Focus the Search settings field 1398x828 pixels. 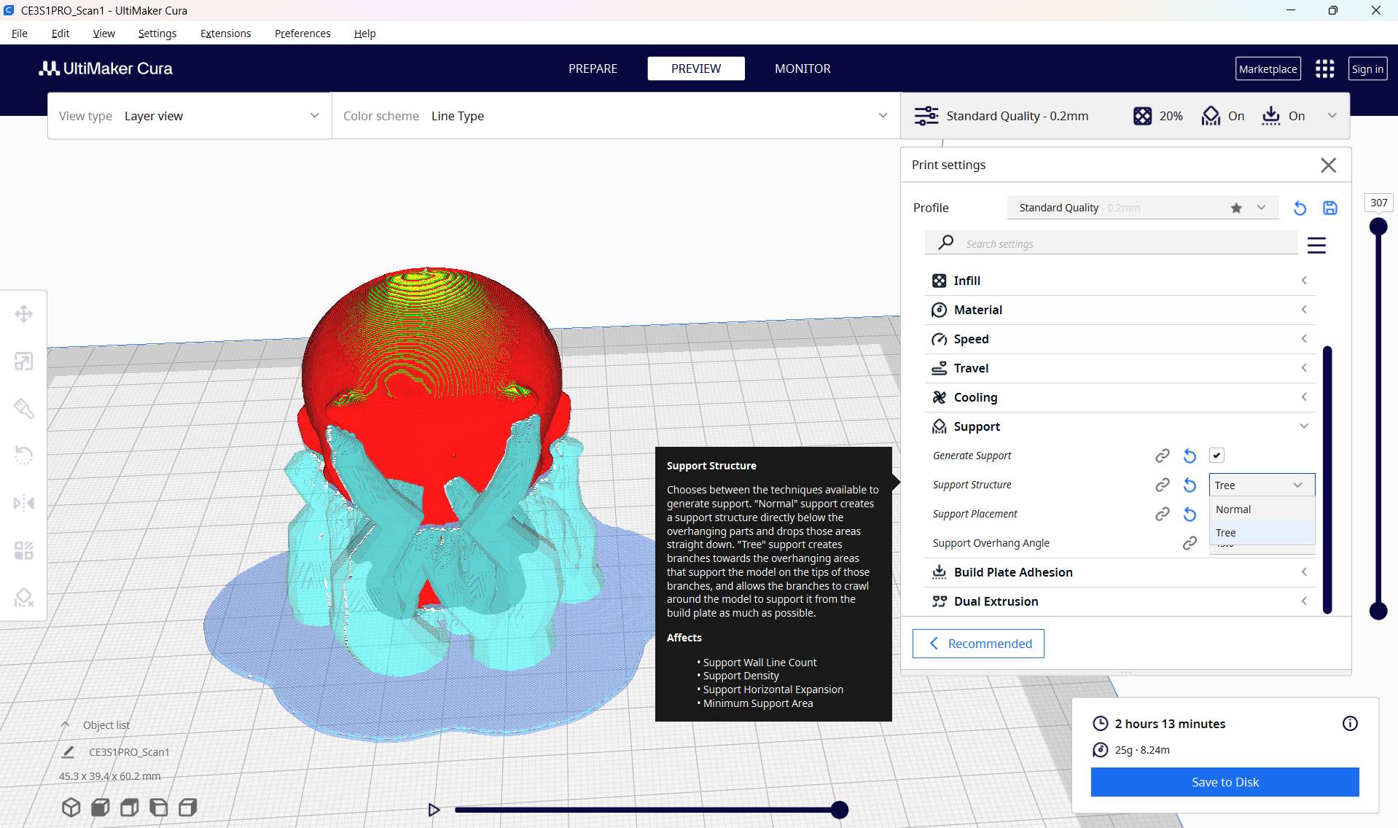[1112, 243]
